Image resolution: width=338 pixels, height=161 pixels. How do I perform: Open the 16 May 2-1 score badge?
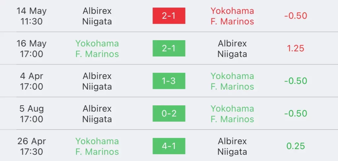169,48
